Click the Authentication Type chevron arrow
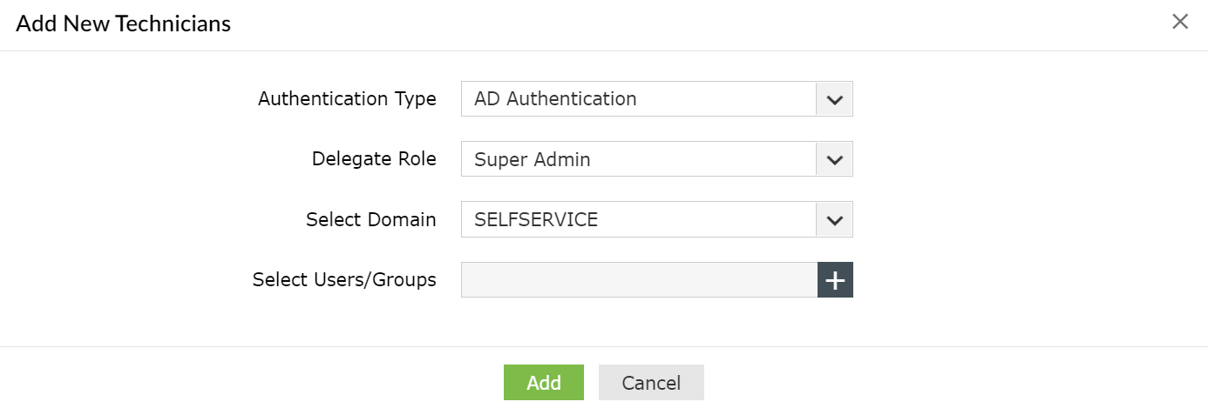The image size is (1208, 415). [834, 99]
